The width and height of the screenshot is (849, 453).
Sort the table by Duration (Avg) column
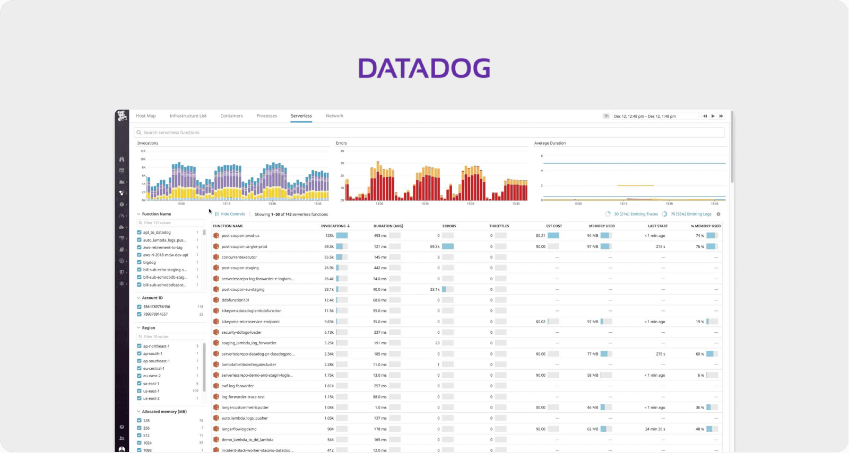point(388,226)
